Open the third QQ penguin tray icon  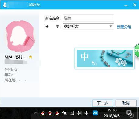pyautogui.click(x=57, y=113)
